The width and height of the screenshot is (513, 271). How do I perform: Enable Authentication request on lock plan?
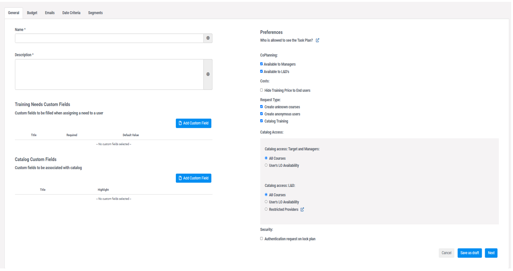pyautogui.click(x=261, y=239)
